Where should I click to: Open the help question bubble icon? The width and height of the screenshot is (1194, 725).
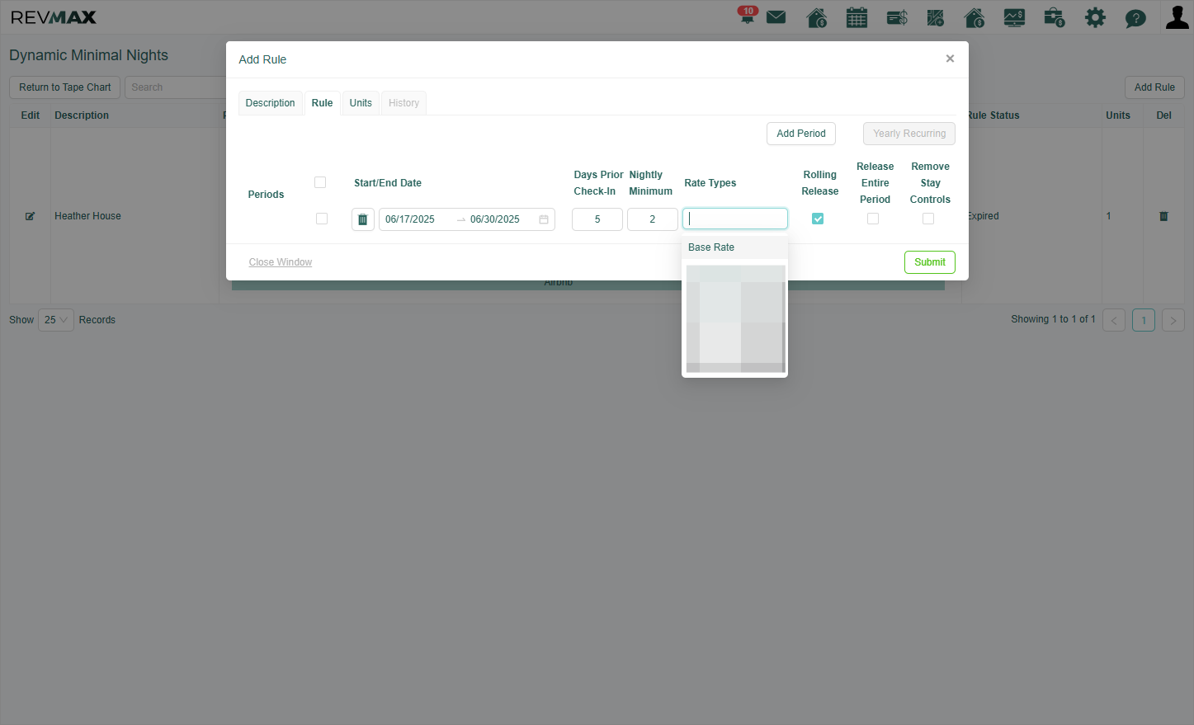[x=1135, y=18]
